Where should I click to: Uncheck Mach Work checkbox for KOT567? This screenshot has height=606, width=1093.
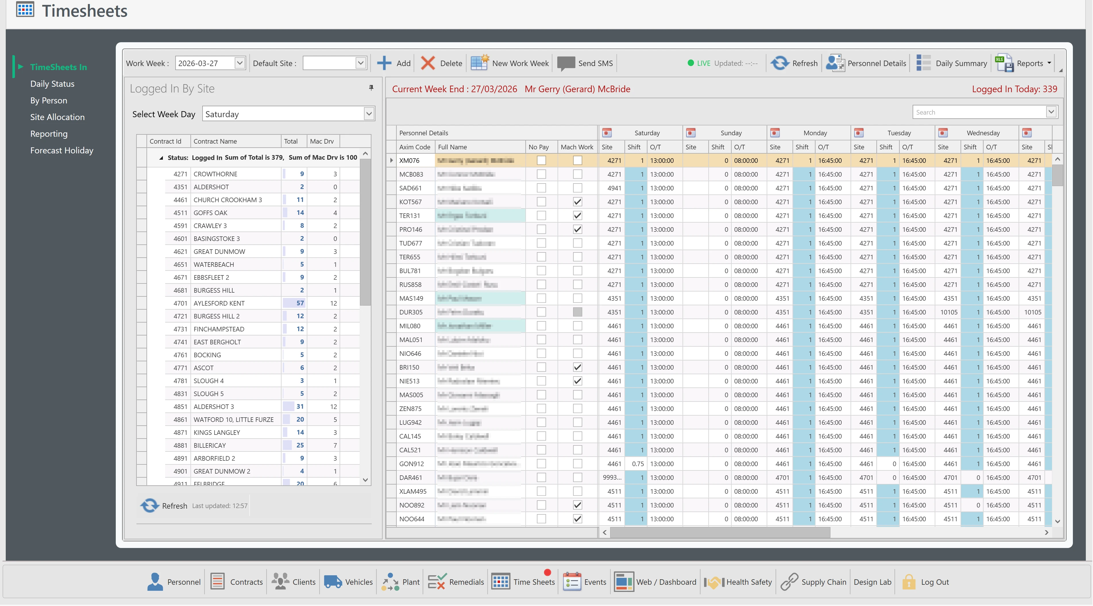point(577,202)
